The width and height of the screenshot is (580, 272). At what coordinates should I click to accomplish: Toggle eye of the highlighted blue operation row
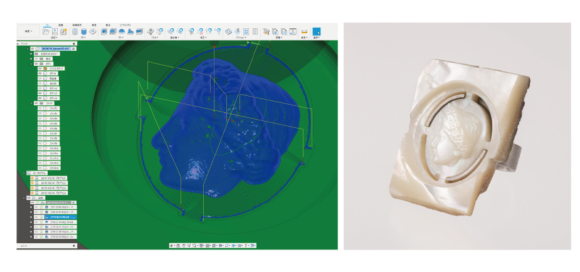point(36,217)
